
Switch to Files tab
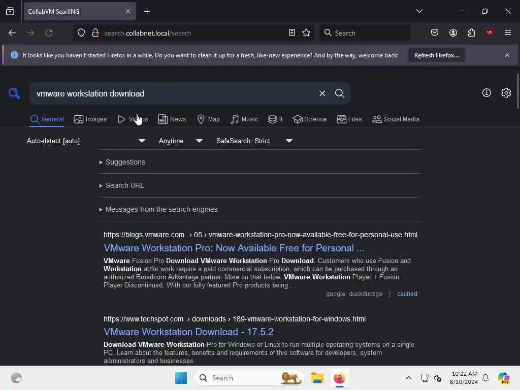[349, 119]
